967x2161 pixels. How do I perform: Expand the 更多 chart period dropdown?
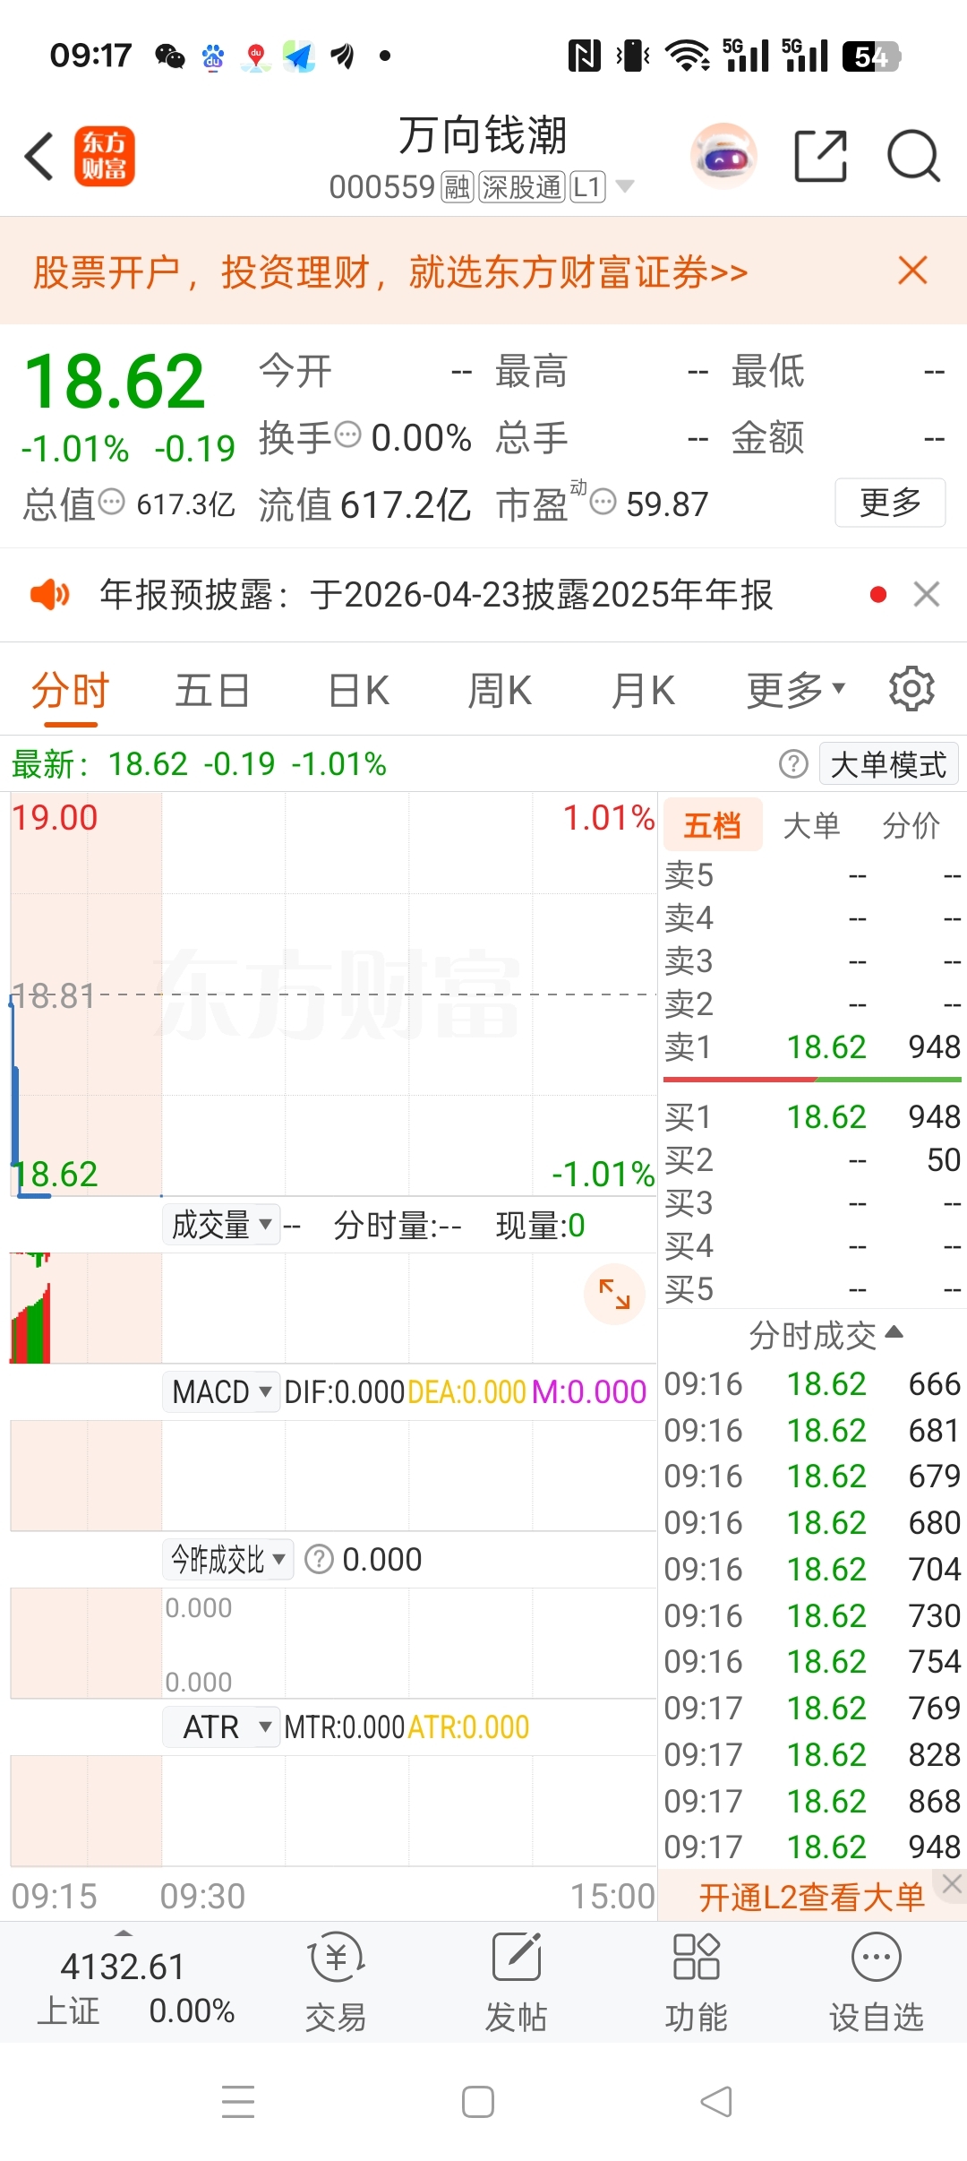[795, 691]
